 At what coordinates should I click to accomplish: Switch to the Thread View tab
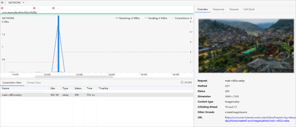[x=33, y=83]
